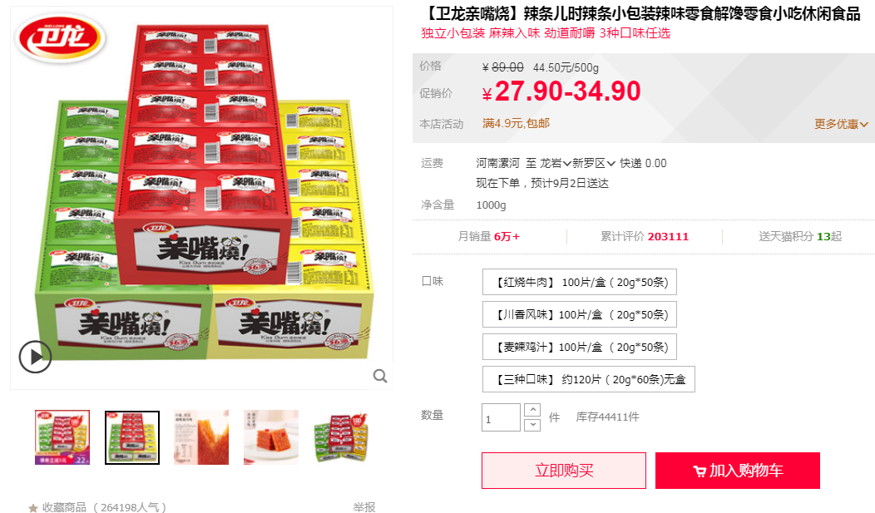Select 麦辣鸡汁 flavor option
875x513 pixels.
pyautogui.click(x=579, y=347)
